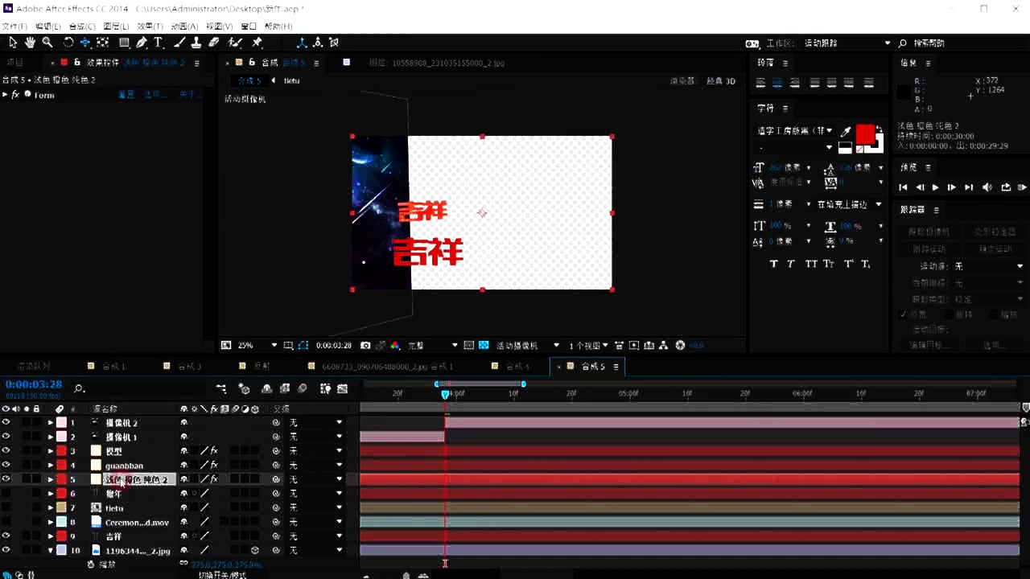This screenshot has width=1030, height=579.
Task: Open the 文件(F) menu
Action: click(x=14, y=27)
